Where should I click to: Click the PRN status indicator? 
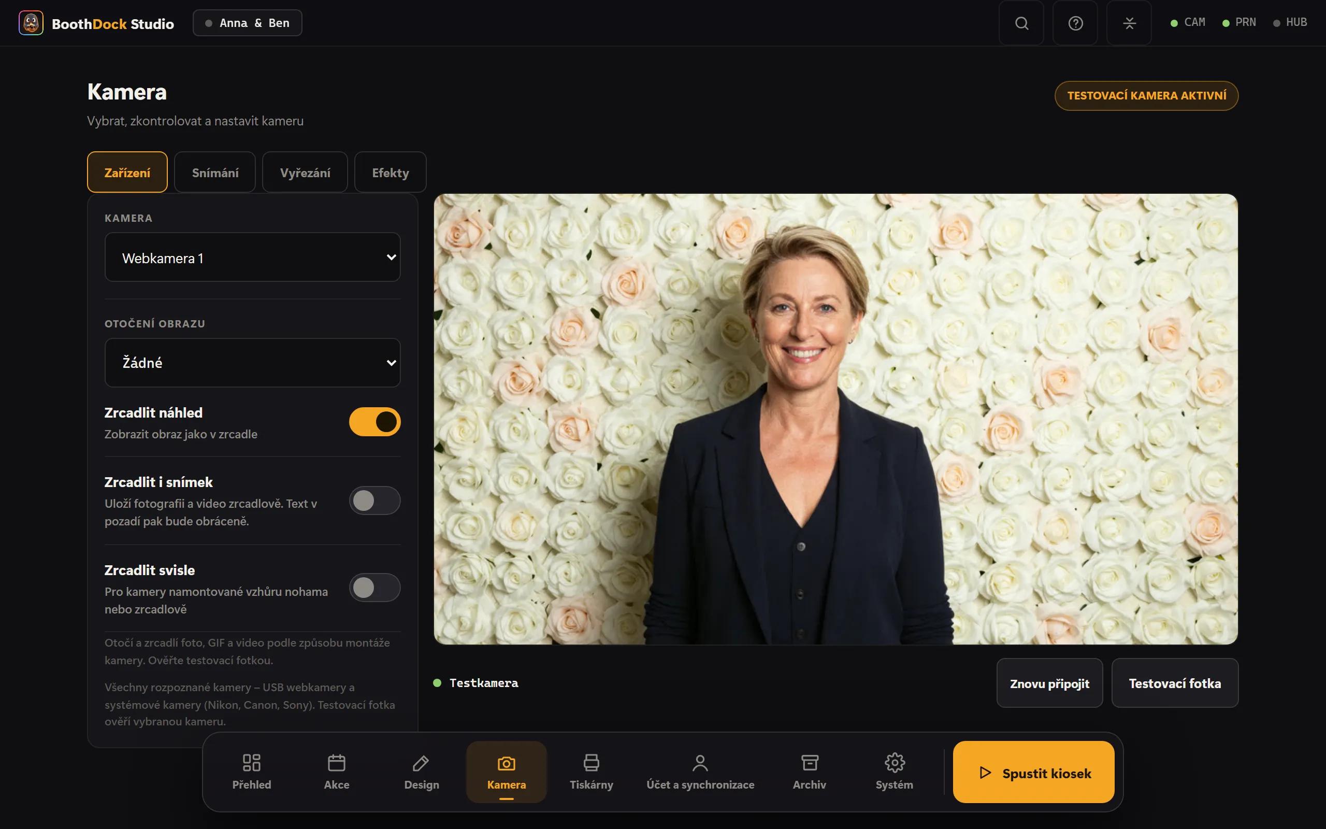tap(1239, 22)
